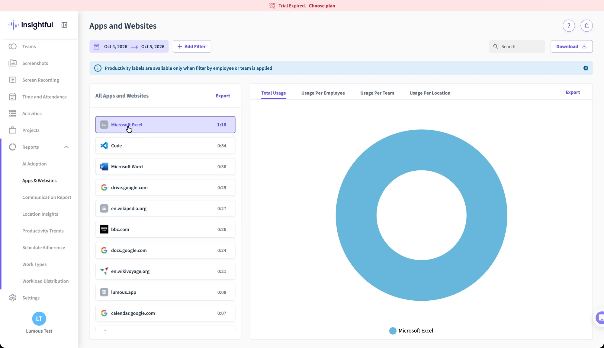Export the All Apps and Websites list
The image size is (604, 348).
[x=223, y=96]
